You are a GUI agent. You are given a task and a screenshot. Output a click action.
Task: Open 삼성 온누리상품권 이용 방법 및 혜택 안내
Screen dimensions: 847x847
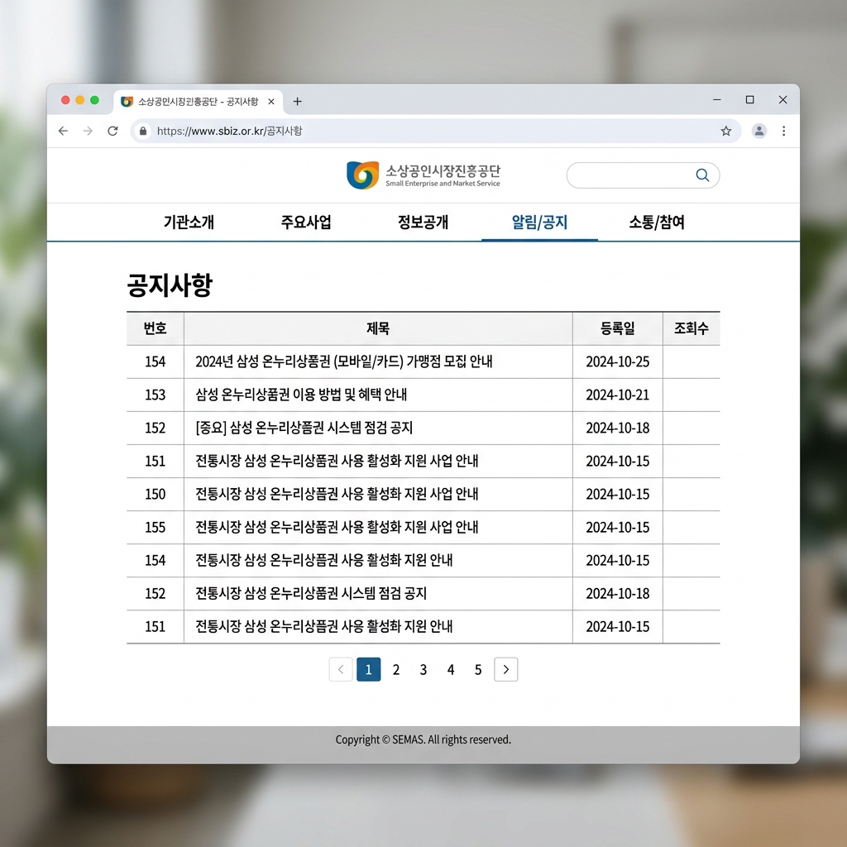pos(301,395)
